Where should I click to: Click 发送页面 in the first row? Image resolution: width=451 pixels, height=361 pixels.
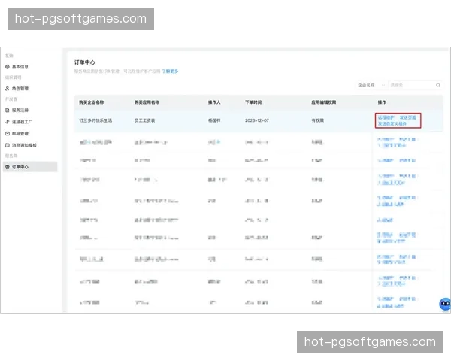tap(407, 117)
